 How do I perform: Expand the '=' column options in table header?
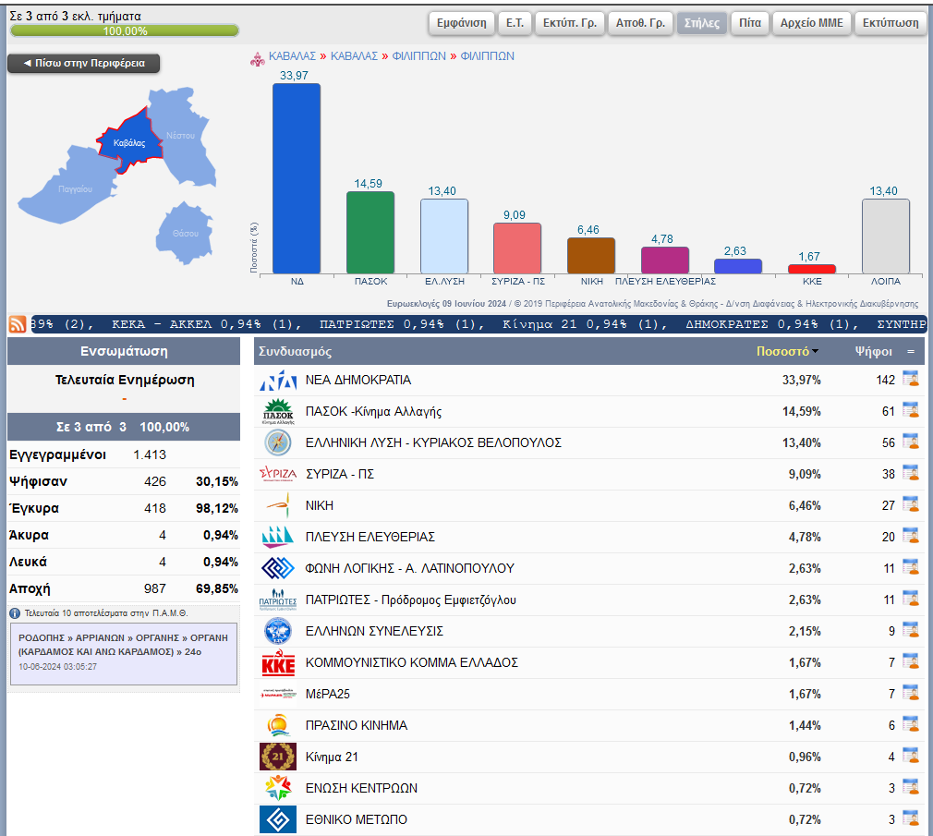[911, 352]
